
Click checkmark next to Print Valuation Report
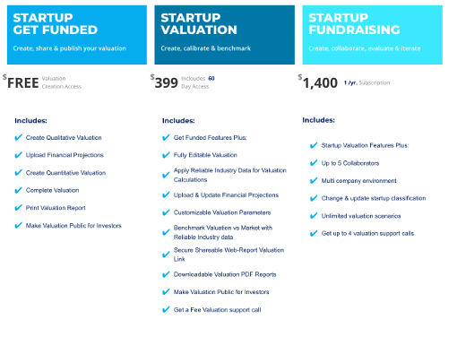(x=18, y=208)
